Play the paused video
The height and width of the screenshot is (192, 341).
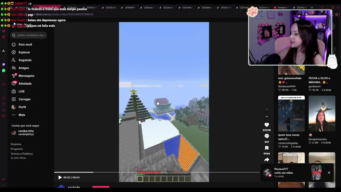coord(60,177)
